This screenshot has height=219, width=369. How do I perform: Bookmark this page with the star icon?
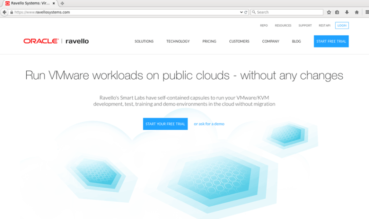329,12
